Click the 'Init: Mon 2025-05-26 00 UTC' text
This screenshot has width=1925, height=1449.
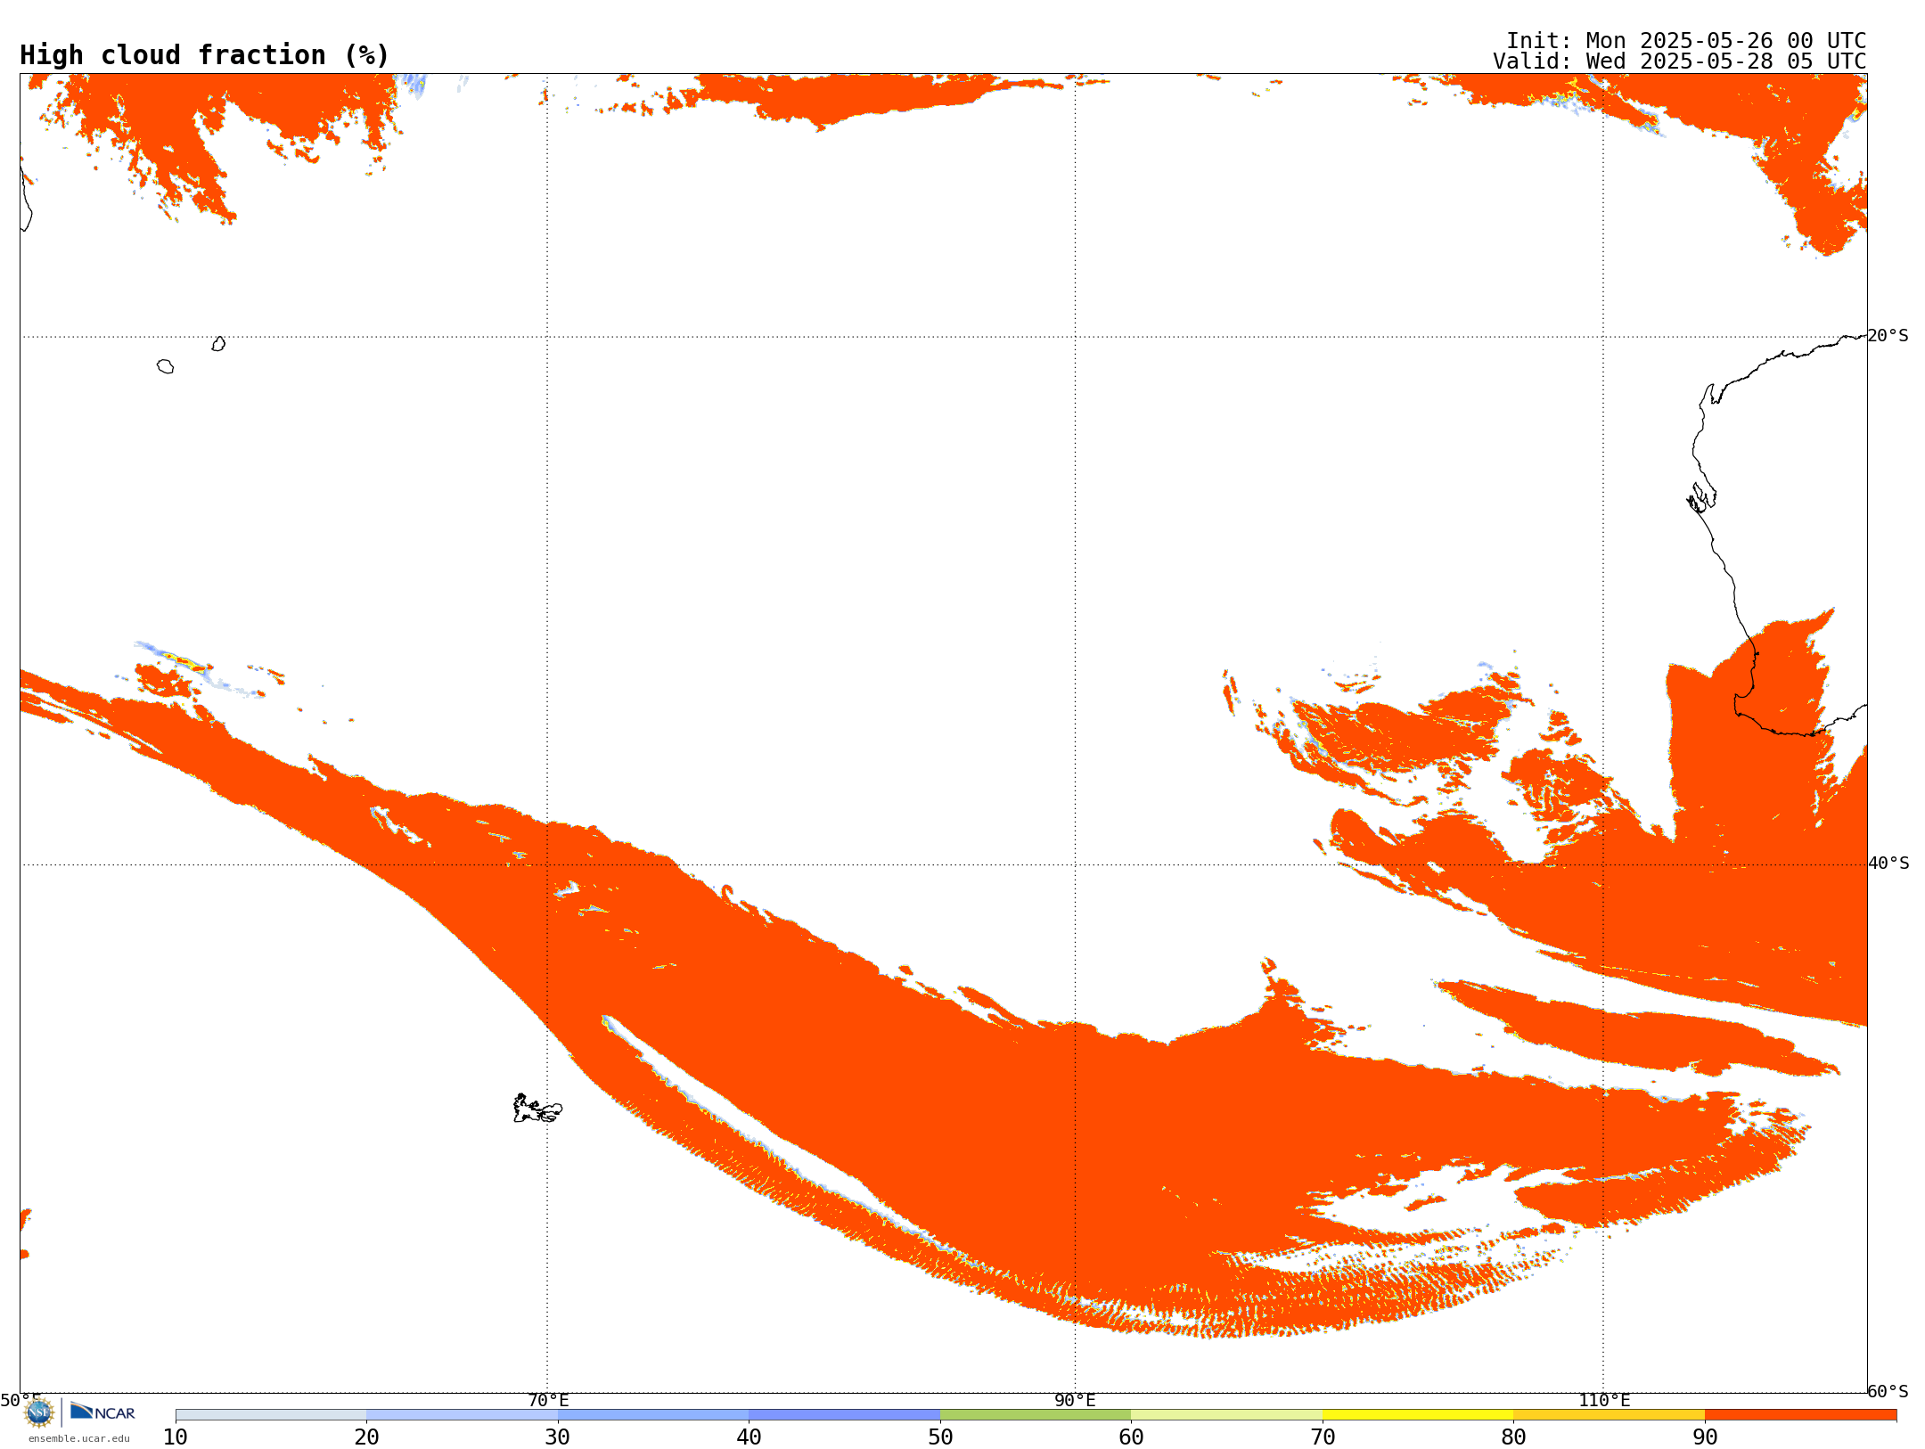pos(1686,41)
